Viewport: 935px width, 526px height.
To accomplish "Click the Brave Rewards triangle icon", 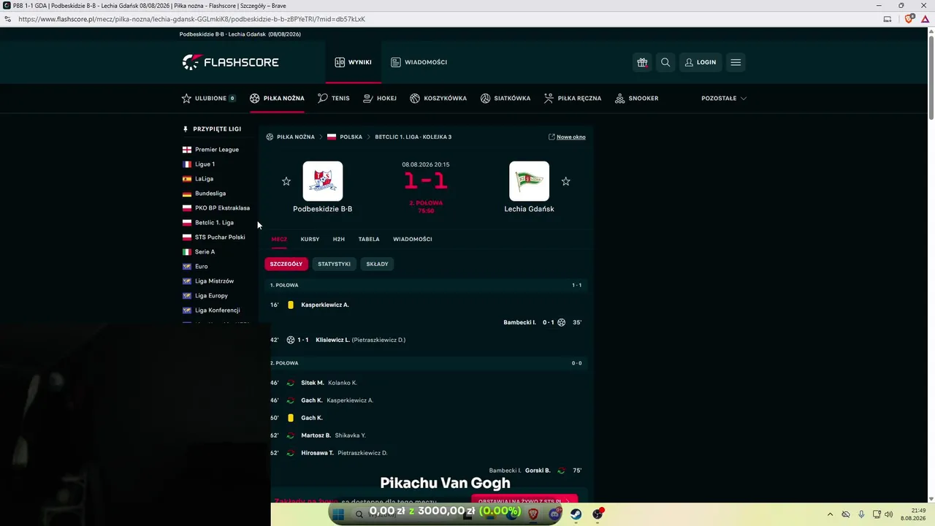I will coord(925,19).
